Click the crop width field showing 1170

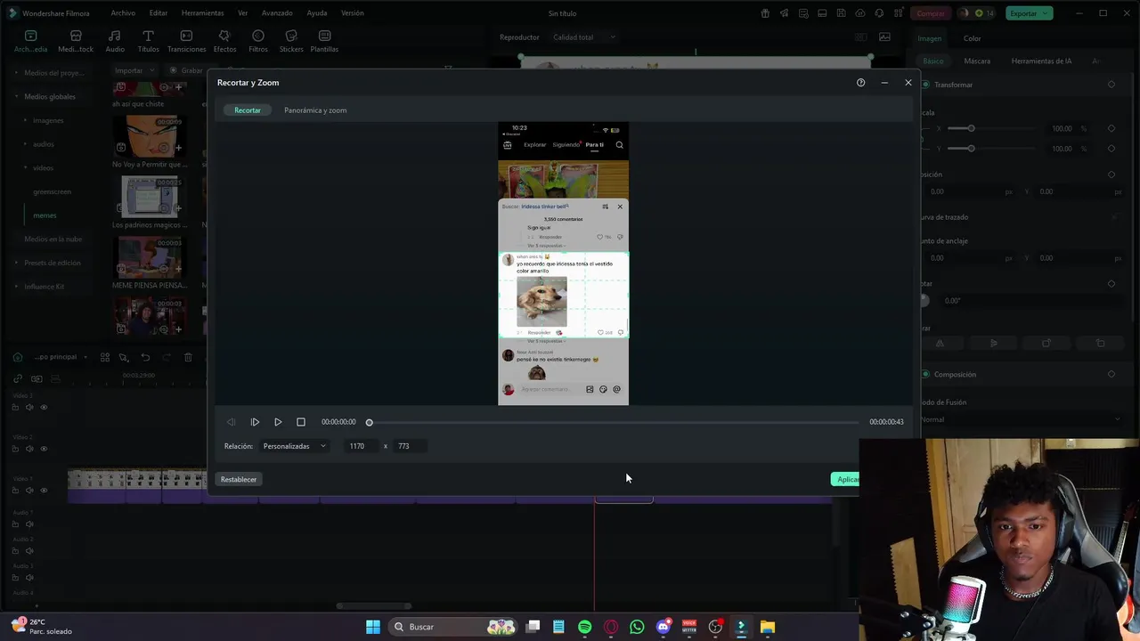[362, 446]
